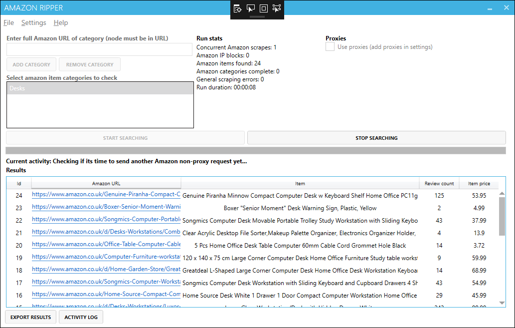
Task: Click the review count 125 cell
Action: [x=439, y=195]
